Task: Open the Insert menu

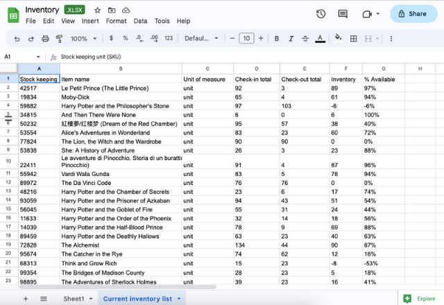Action: tap(90, 21)
